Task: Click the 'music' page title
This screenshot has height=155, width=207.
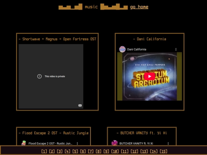Action: pos(91,7)
